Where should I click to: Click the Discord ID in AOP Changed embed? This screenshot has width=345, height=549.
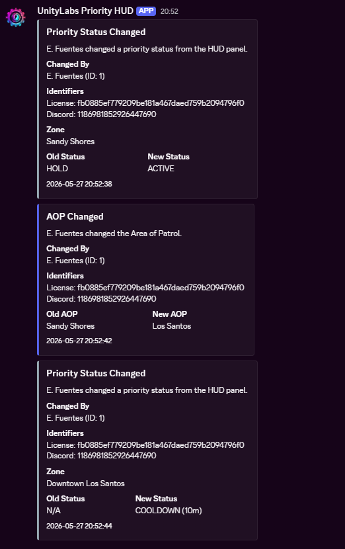[x=116, y=299]
